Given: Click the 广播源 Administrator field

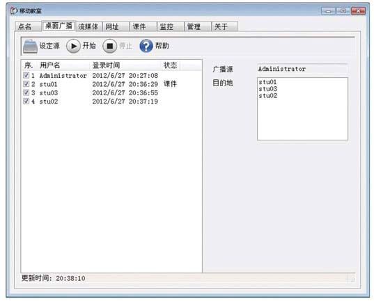Looking at the screenshot, I should [x=302, y=69].
